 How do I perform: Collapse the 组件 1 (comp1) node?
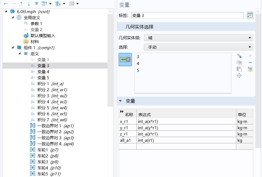click(x=13, y=48)
